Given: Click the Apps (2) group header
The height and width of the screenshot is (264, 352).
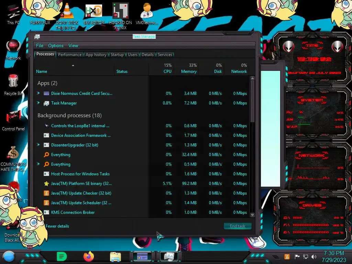Looking at the screenshot, I should pos(47,83).
